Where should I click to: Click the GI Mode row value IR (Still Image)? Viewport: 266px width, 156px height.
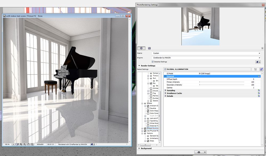[x=204, y=74]
